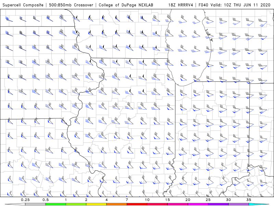Select the red swatch between 7 and 10
Viewport: 274px width, 206px height.
tap(137, 204)
